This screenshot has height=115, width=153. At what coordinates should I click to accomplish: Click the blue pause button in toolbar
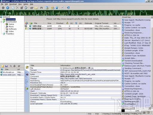pyautogui.click(x=8, y=8)
